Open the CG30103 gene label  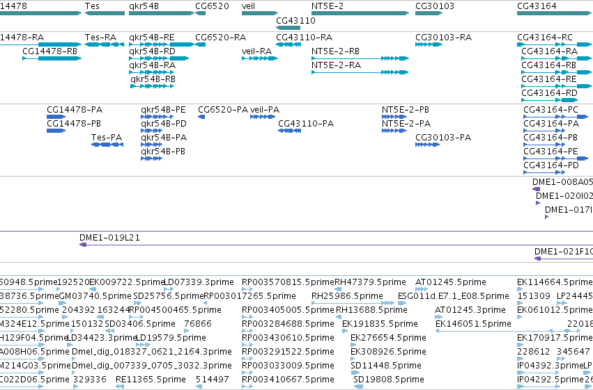click(435, 6)
